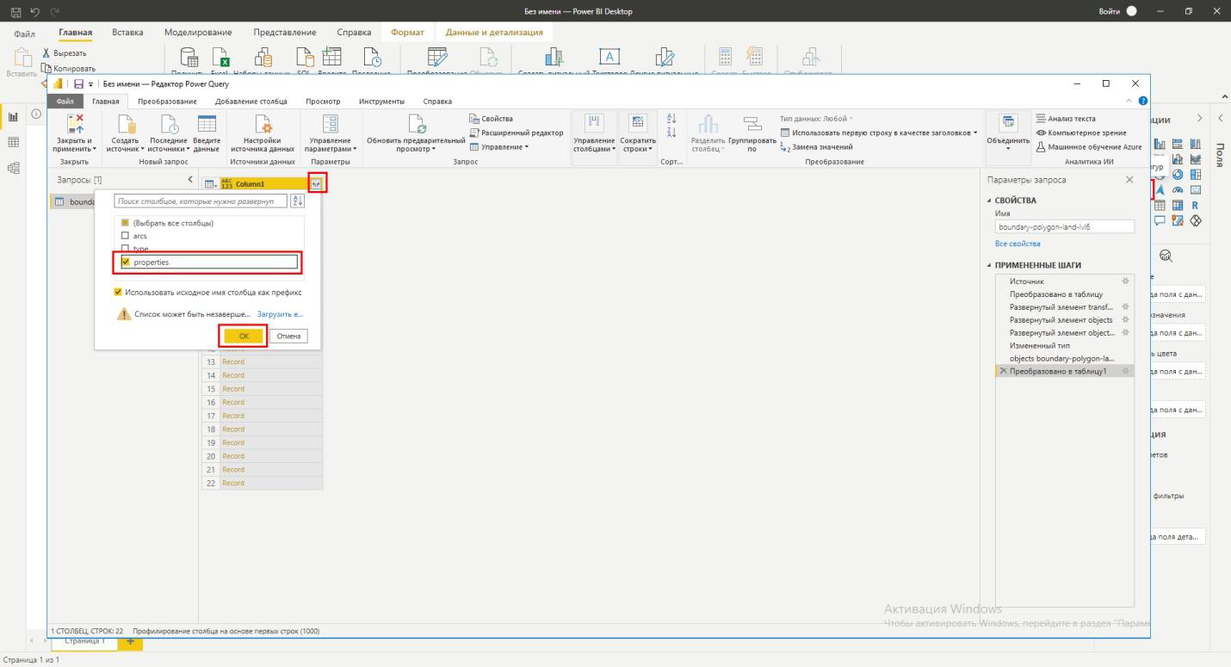Viewport: 1231px width, 667px height.
Task: Delete step Преобразовано в таблицу1 X icon
Action: coord(1003,371)
